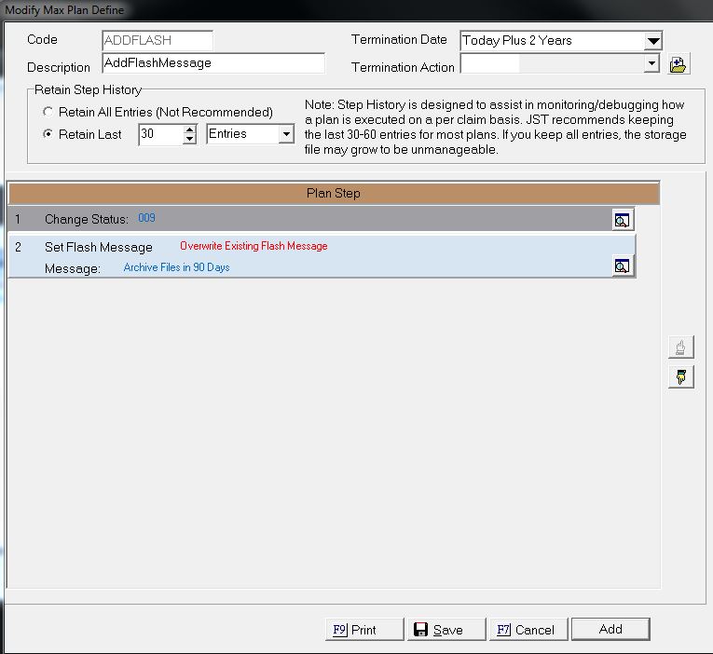Click 'Overwrite Existing Flash Message' text
Screen dimensions: 713x654
click(254, 246)
